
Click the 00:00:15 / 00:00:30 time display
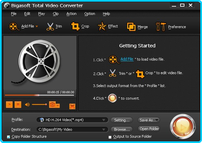tap(61, 92)
